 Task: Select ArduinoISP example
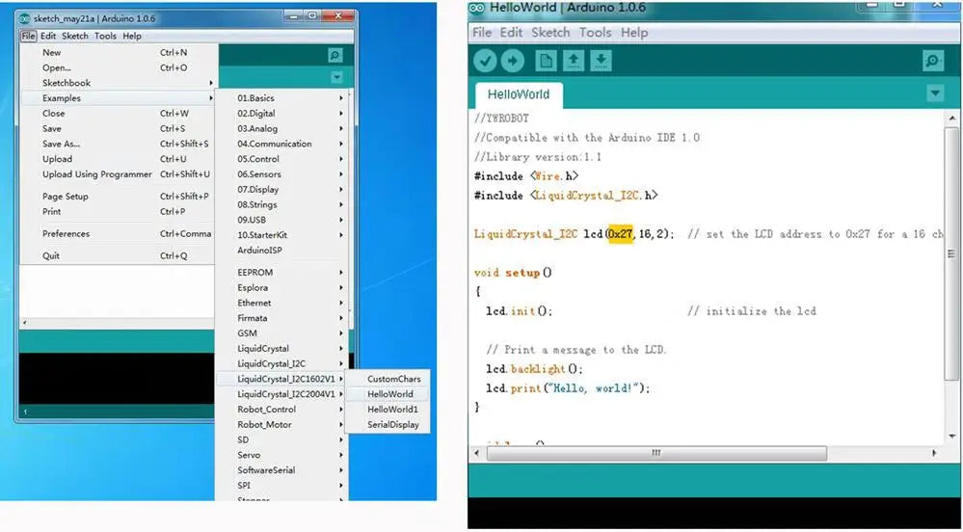coord(281,251)
